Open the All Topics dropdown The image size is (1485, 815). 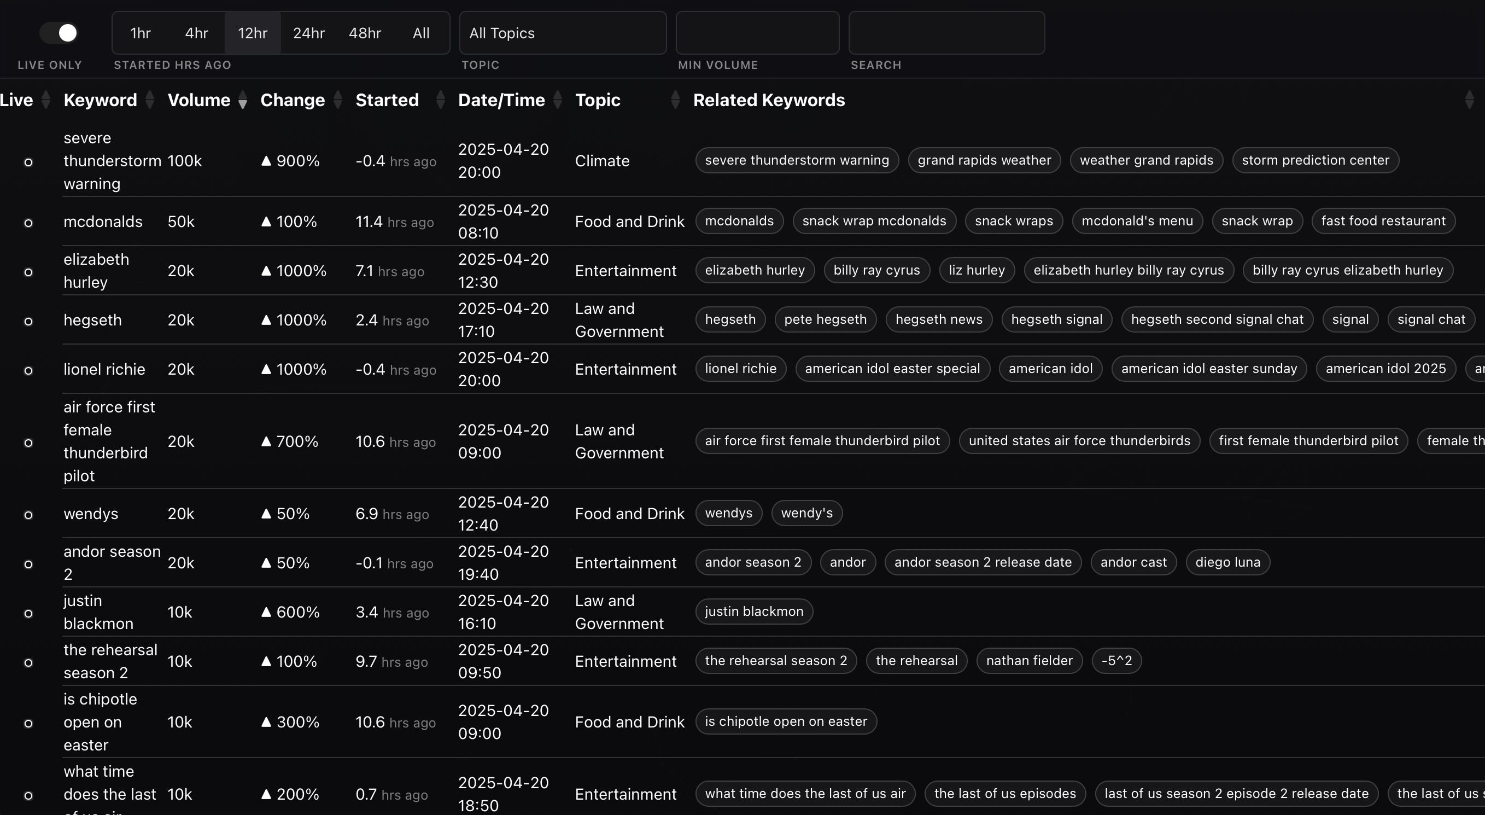563,33
